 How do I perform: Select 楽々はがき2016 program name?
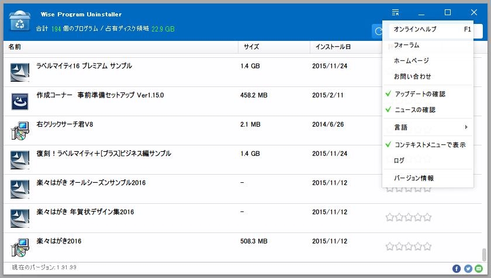click(58, 241)
